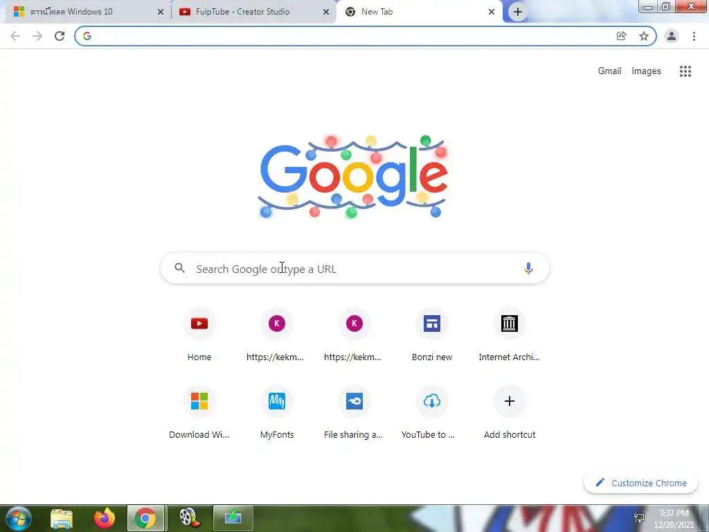Start voice search with the microphone

coord(528,269)
